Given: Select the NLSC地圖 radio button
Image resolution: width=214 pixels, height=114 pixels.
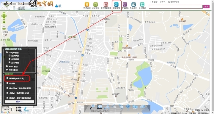Looking at the screenshot, I should click(x=7, y=66).
